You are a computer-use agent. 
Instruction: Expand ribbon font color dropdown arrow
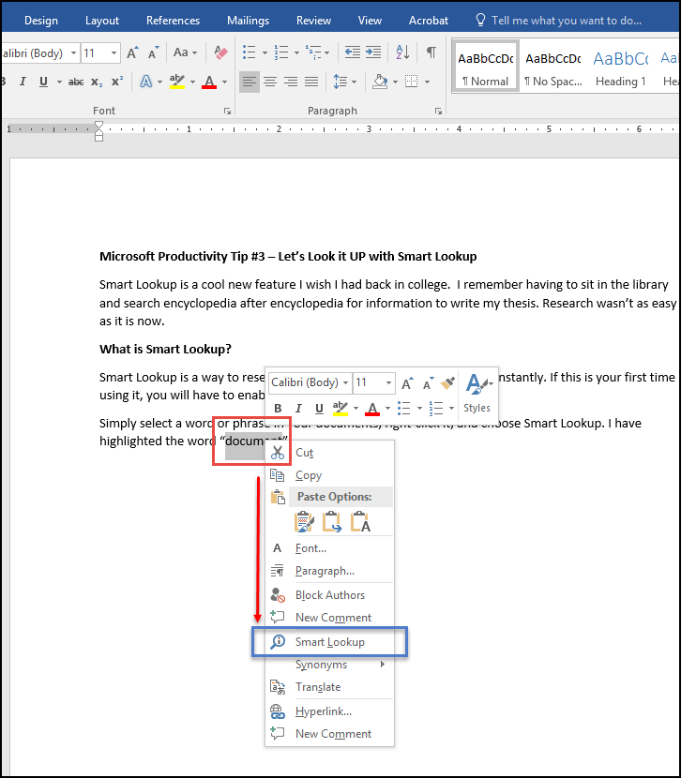click(224, 82)
